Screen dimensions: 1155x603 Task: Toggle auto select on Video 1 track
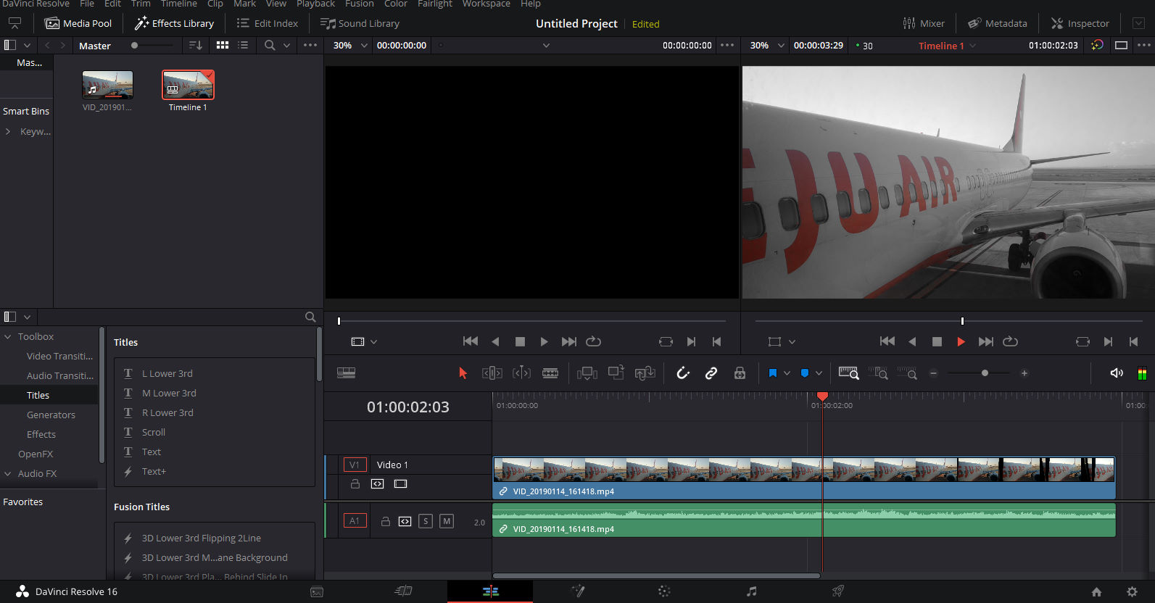click(x=378, y=484)
